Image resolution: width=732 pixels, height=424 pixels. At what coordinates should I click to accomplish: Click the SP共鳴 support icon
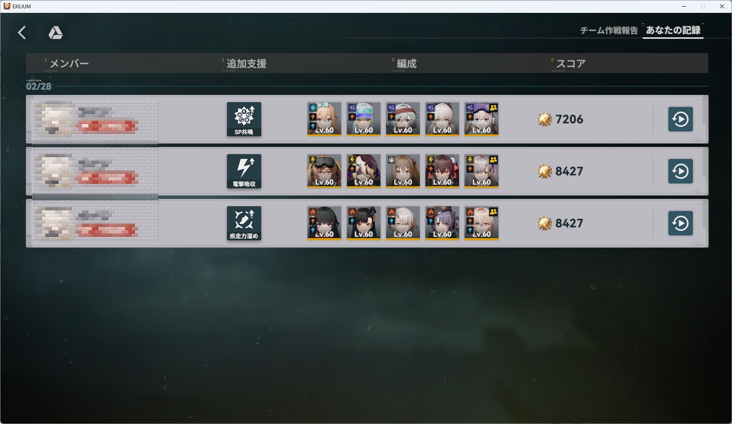coord(244,119)
